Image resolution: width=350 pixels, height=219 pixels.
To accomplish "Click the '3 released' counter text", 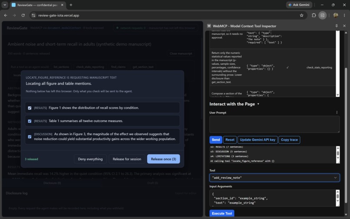I will [x=31, y=159].
